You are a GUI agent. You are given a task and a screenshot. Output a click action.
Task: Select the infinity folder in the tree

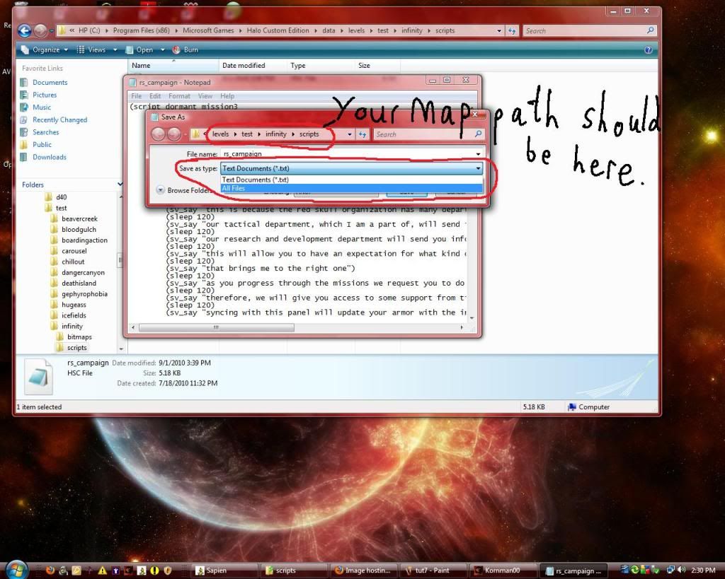click(72, 326)
